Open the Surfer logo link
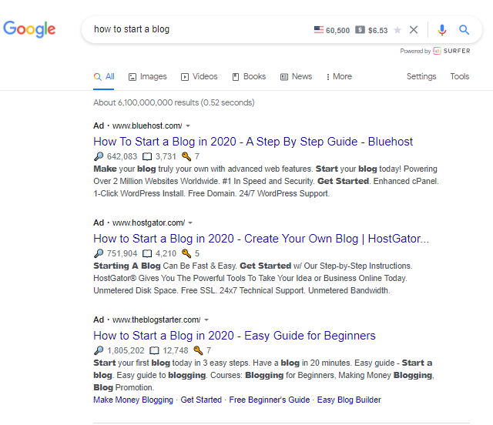 [x=451, y=51]
